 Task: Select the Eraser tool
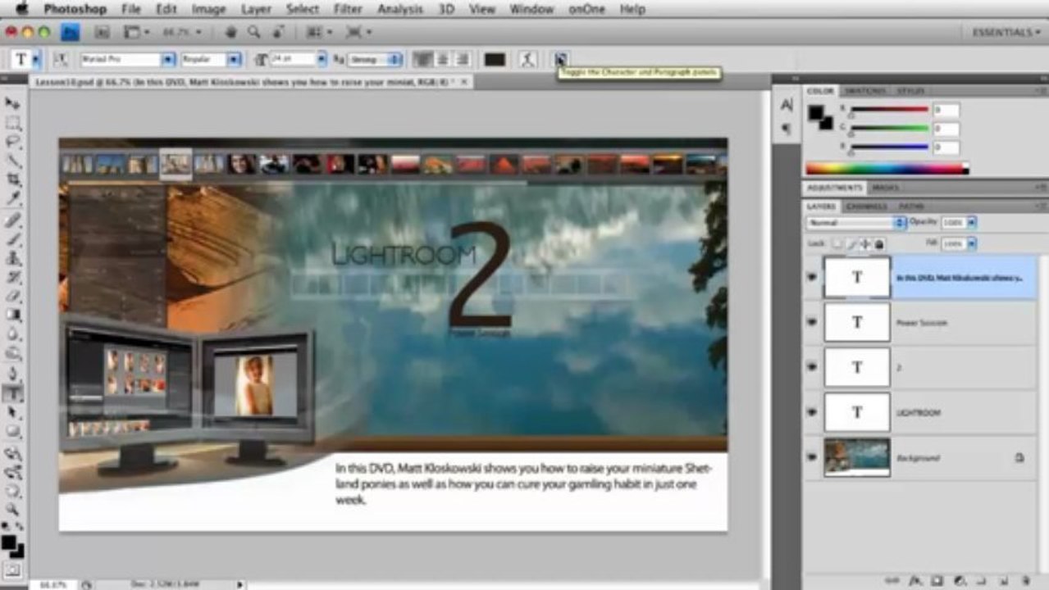point(13,297)
